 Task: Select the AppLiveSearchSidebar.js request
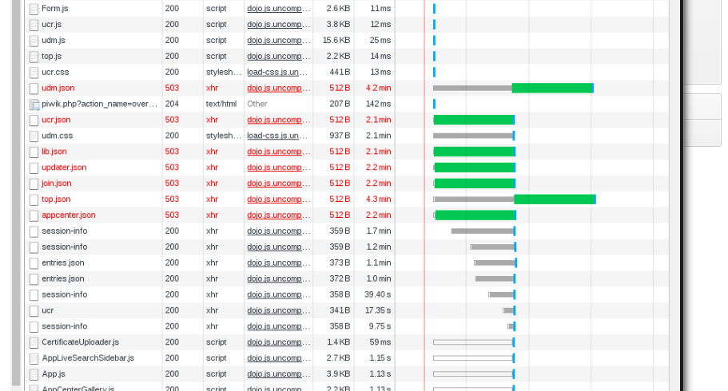[88, 358]
